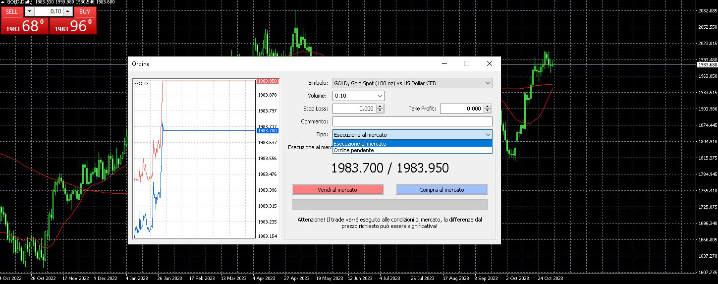Click the red SELL button in one-click panel

pos(11,11)
